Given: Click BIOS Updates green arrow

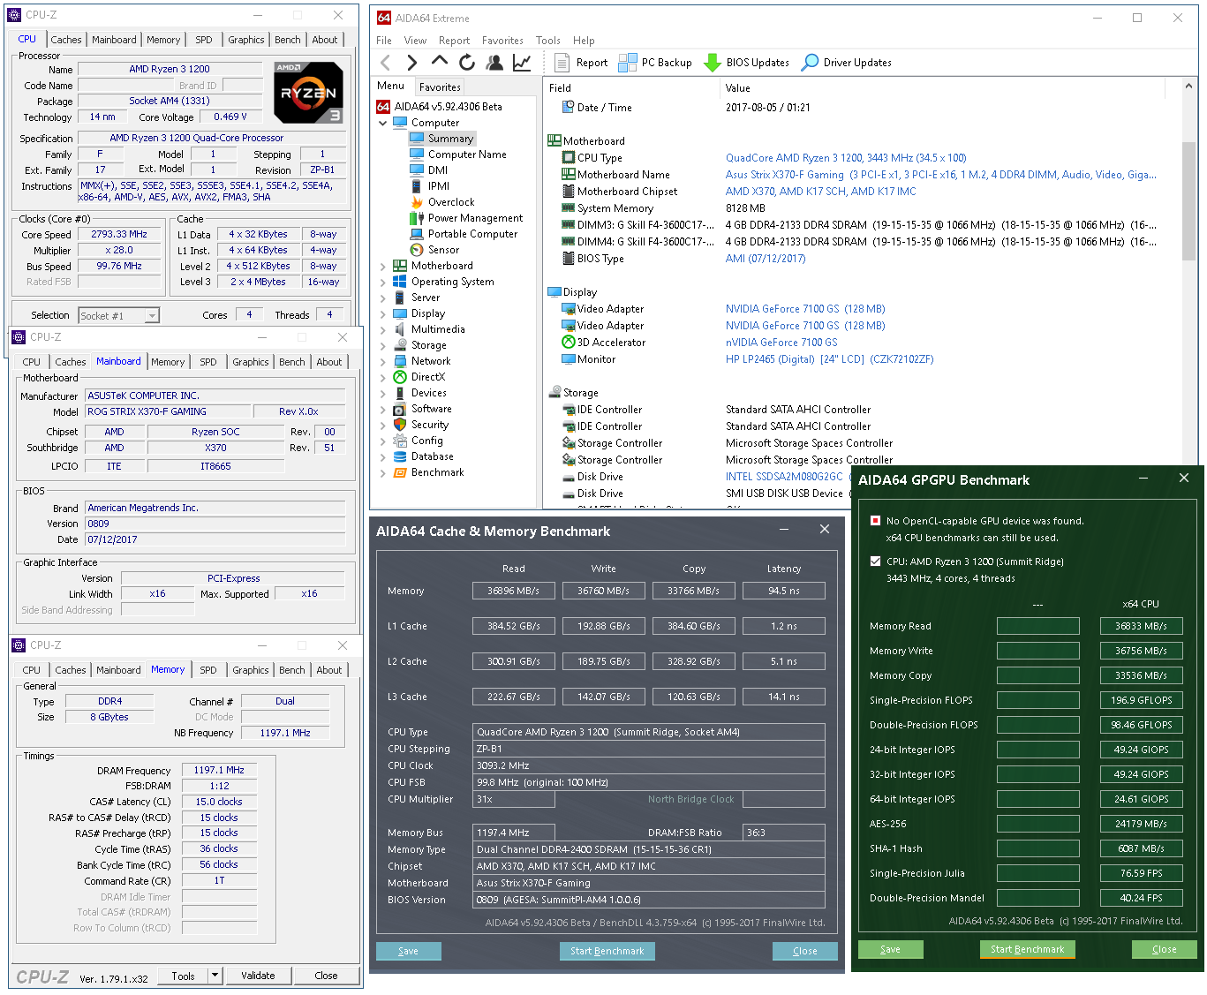Looking at the screenshot, I should [713, 62].
